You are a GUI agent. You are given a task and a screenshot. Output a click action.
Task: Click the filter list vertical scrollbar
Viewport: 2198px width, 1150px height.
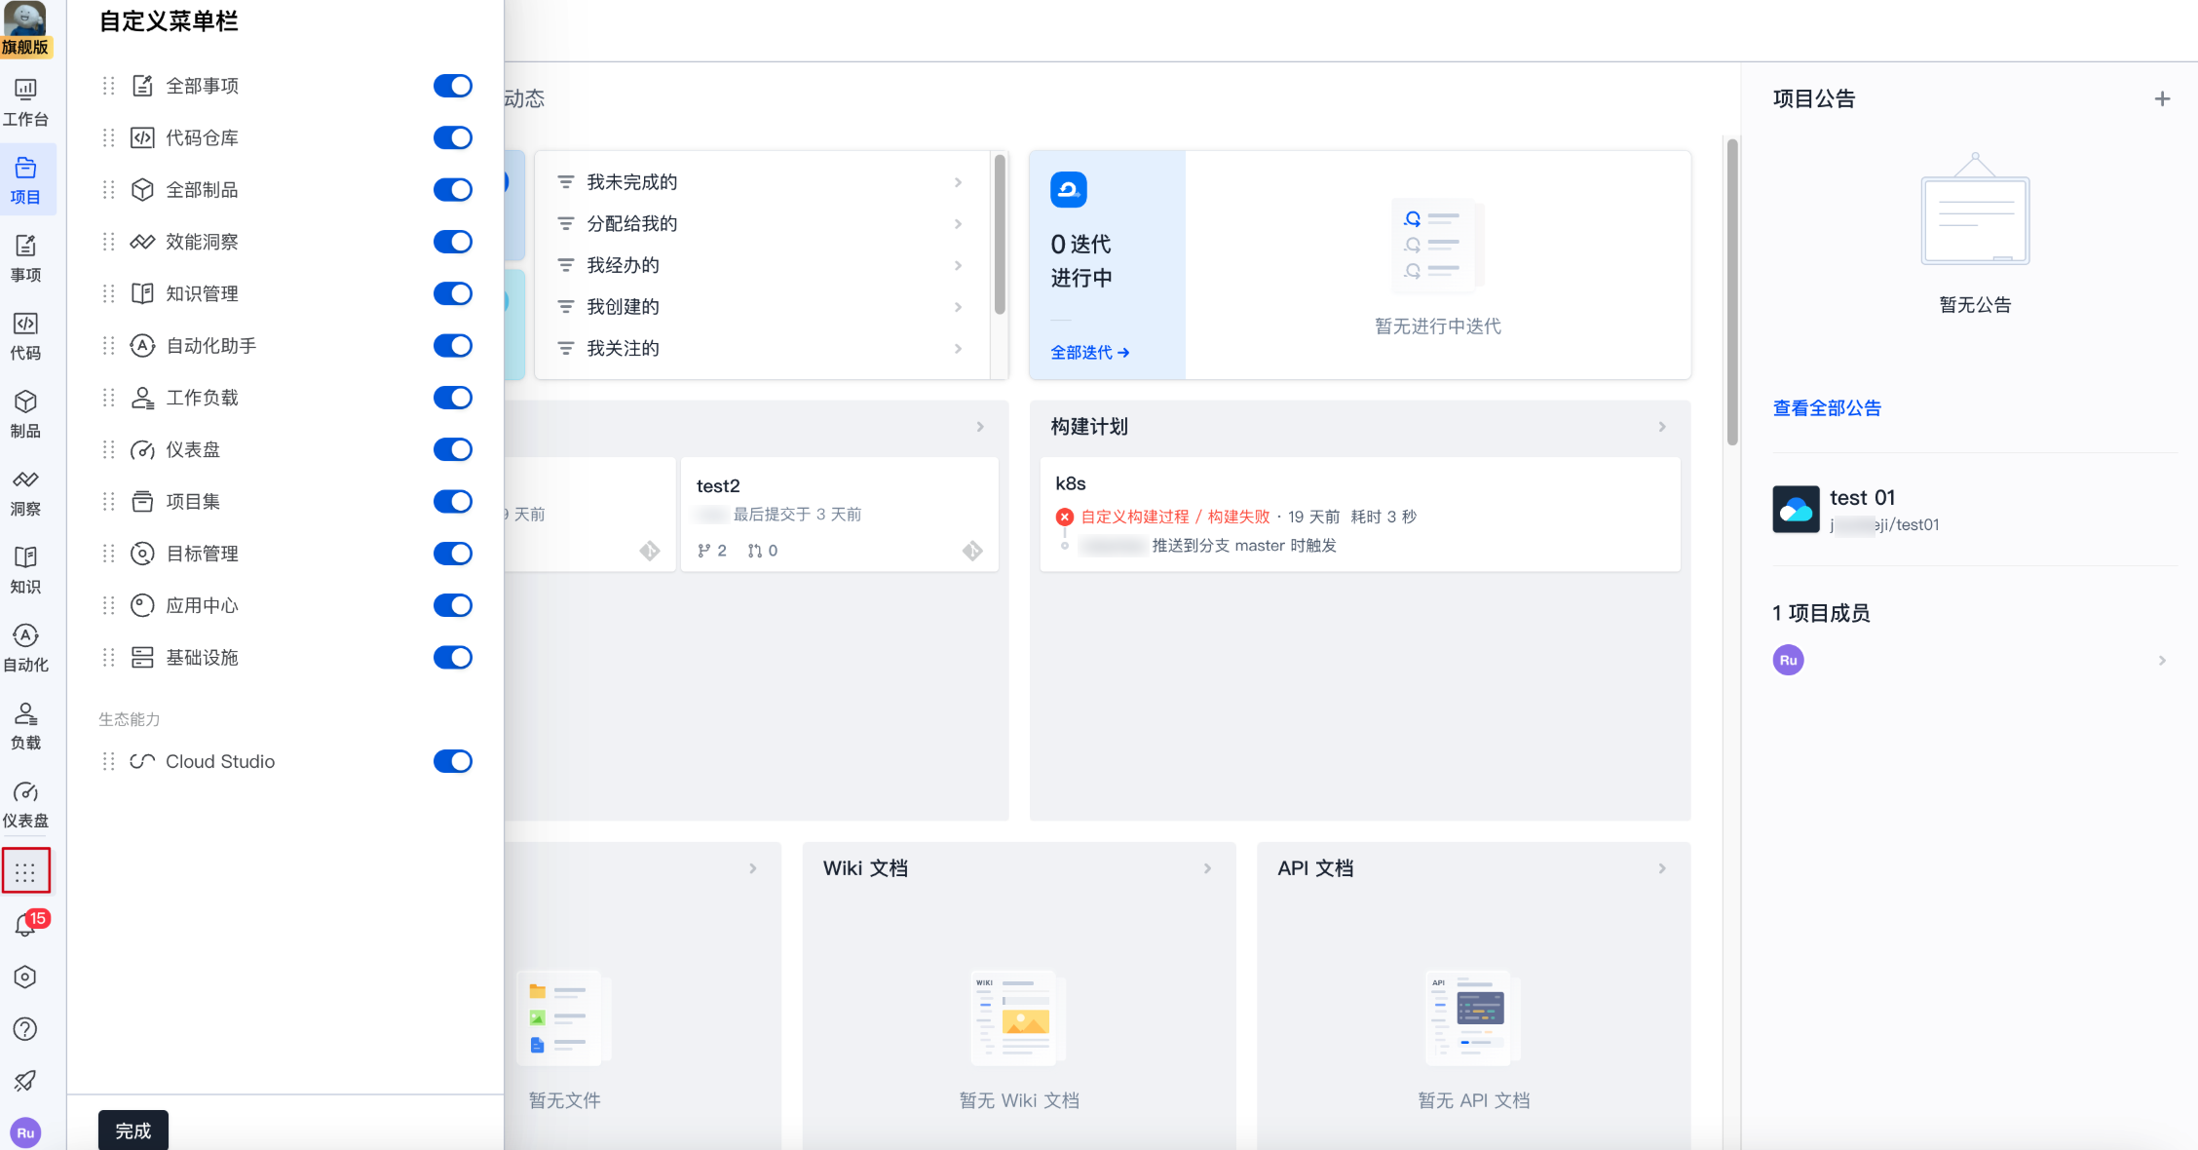1000,234
